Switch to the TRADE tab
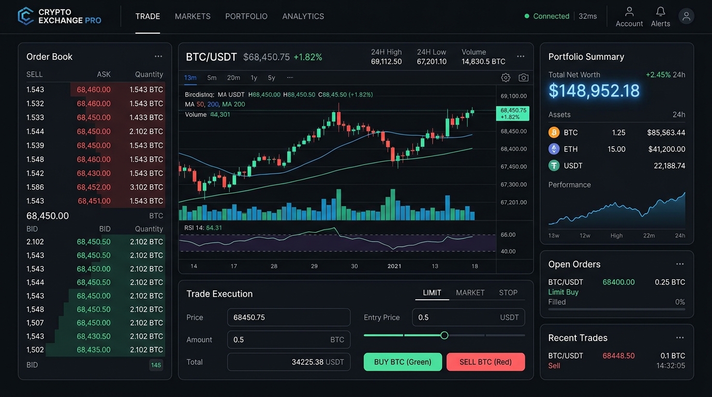This screenshot has height=397, width=712. pyautogui.click(x=147, y=16)
